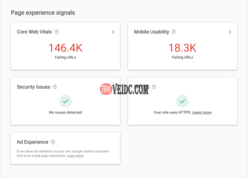The height and width of the screenshot is (178, 248).
Task: Click the Ad Experience card title
Action: pos(33,142)
